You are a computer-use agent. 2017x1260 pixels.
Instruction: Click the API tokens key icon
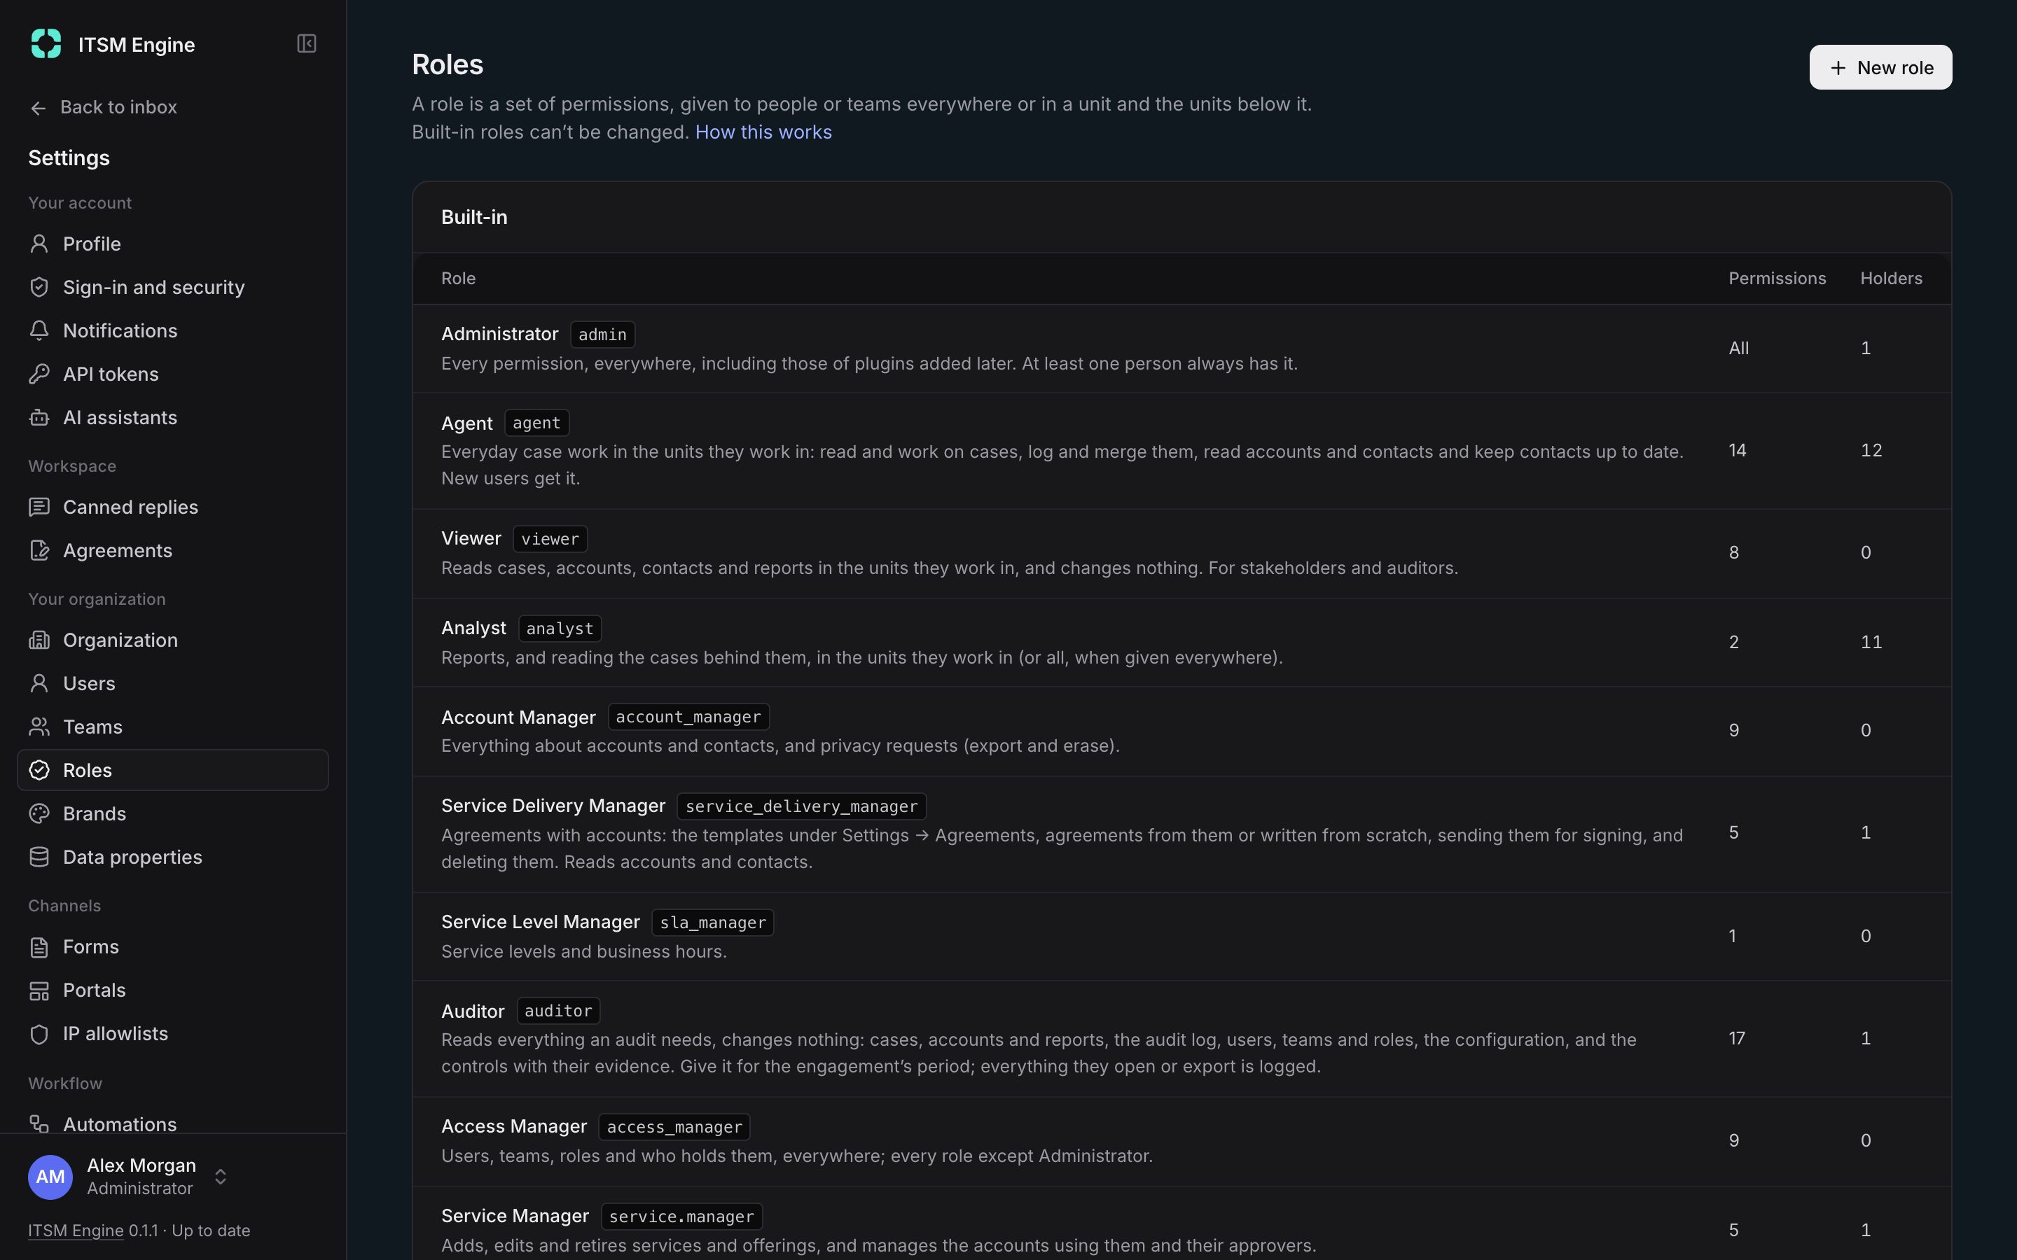(x=39, y=373)
